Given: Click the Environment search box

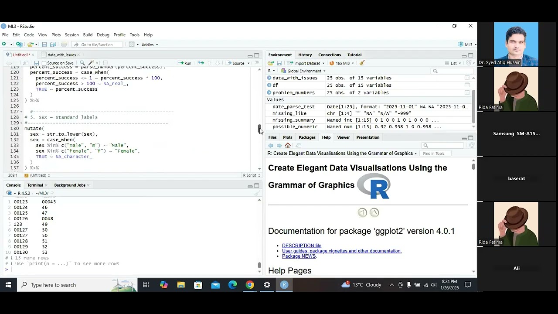Looking at the screenshot, I should pos(452,71).
